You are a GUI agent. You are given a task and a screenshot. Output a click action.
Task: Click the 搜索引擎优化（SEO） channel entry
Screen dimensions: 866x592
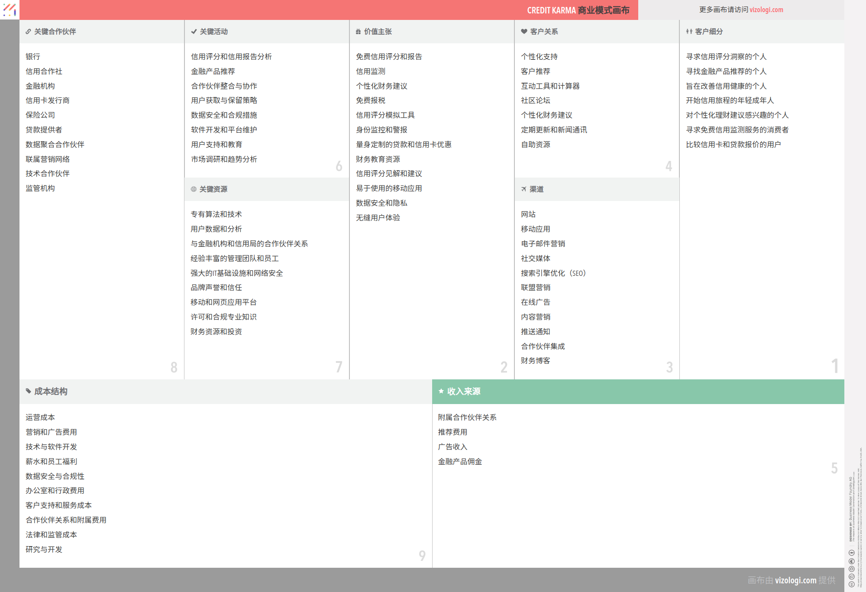click(x=553, y=273)
